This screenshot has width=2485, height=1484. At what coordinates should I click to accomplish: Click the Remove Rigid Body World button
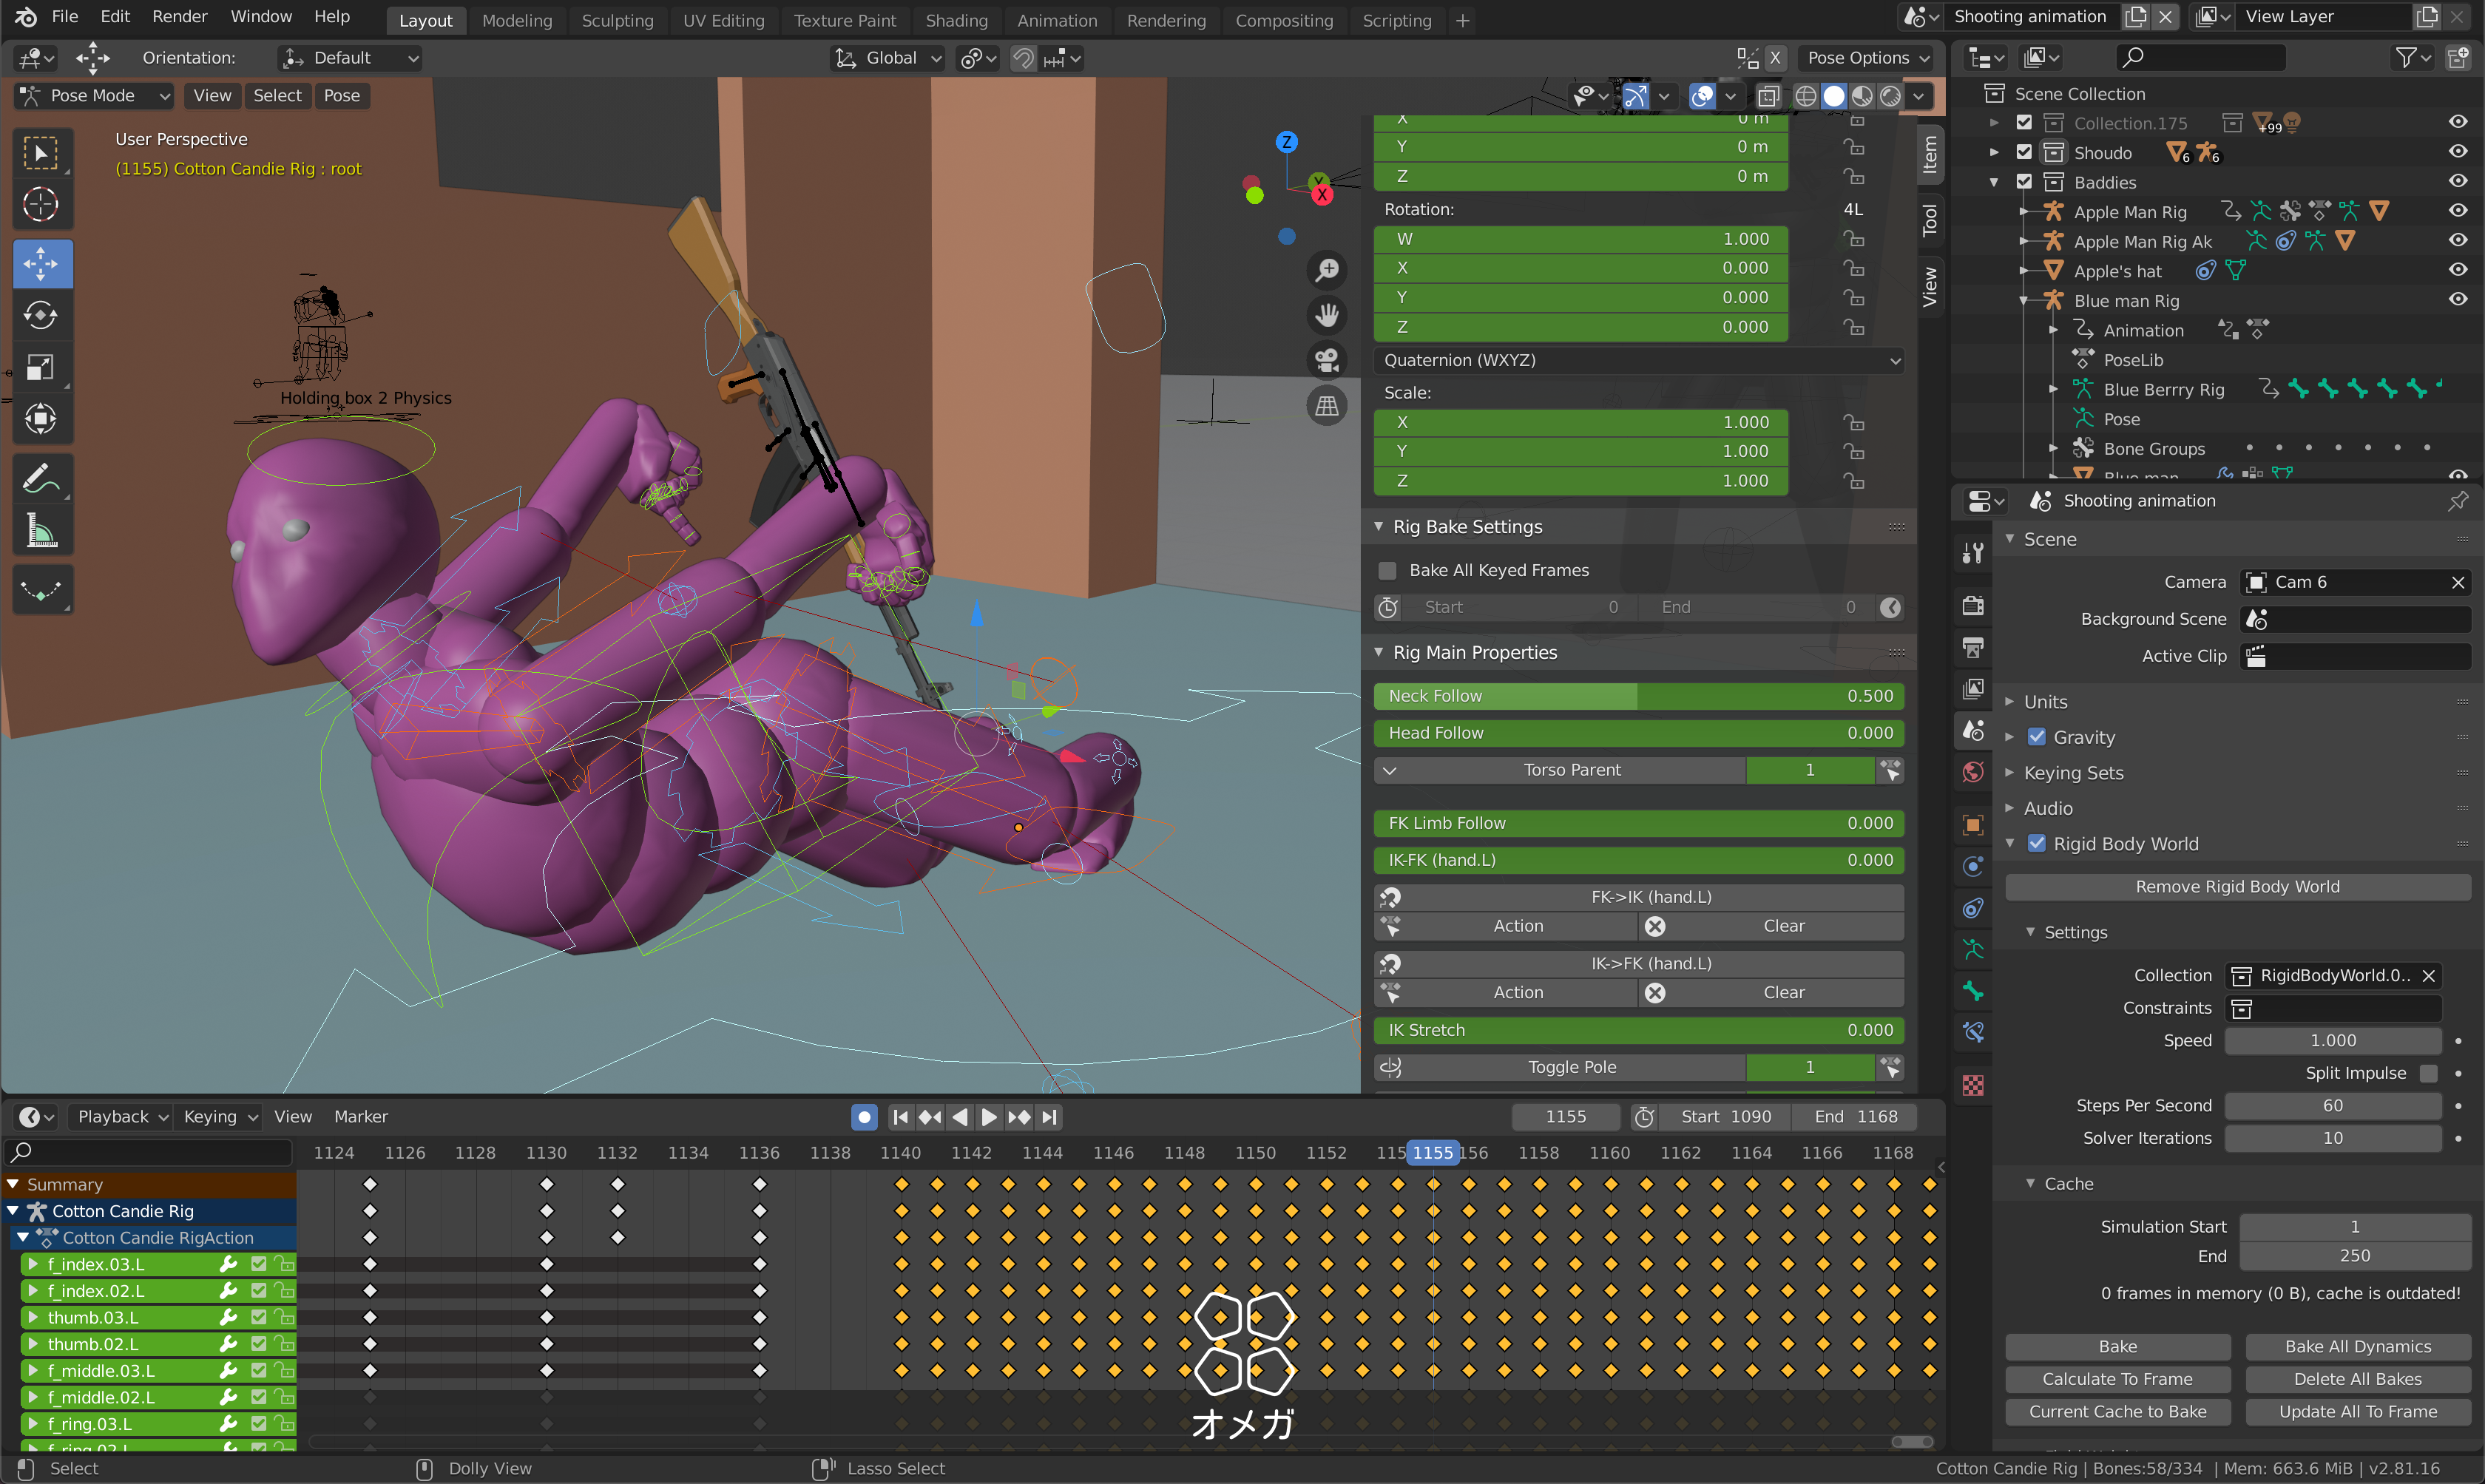coord(2237,887)
